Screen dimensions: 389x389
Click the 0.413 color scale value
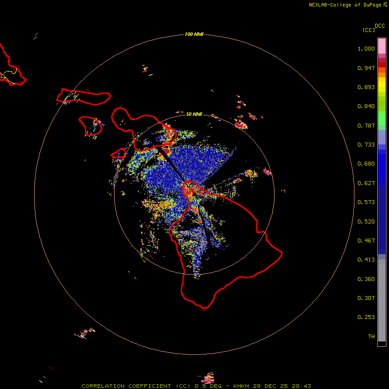pos(366,260)
